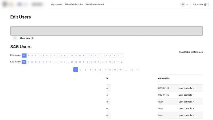The image size is (213, 120).
Task: Filter First name by letter J
Action: click(x=61, y=56)
